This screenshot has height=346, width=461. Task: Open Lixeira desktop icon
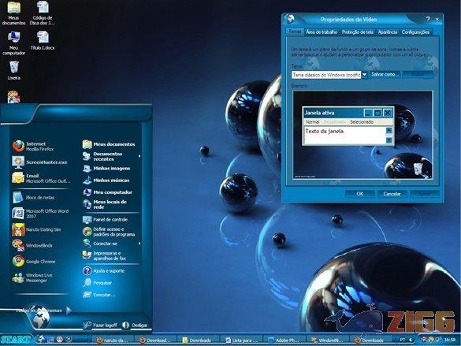[14, 71]
